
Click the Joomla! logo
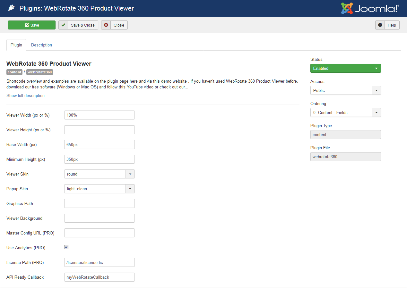[x=370, y=8]
